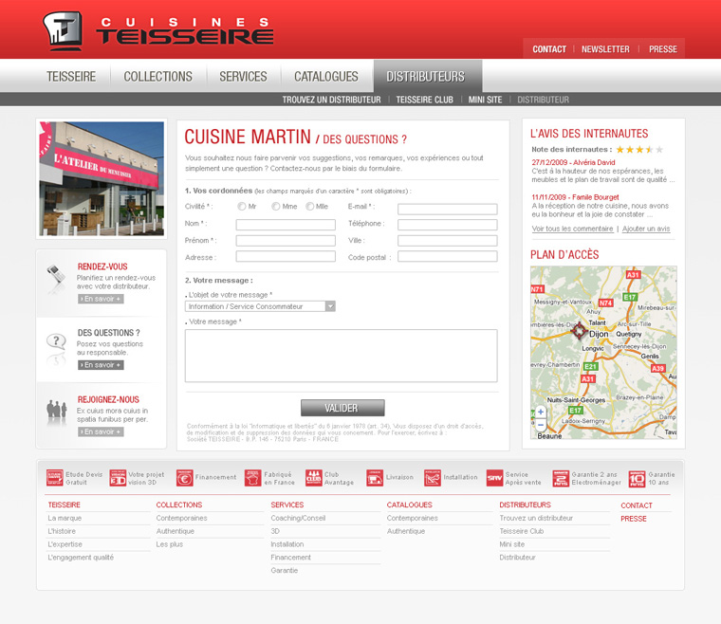Click footer link L'histoire
Screen dimensions: 721x624
(62, 531)
